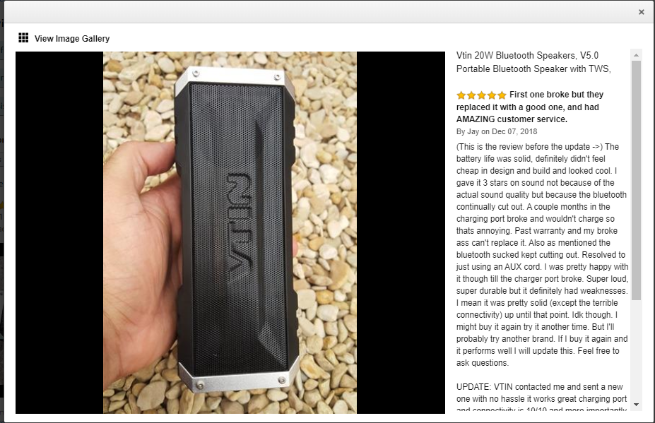Screen dimensions: 655x423
Task: Click the review body paragraph text
Action: (x=542, y=255)
